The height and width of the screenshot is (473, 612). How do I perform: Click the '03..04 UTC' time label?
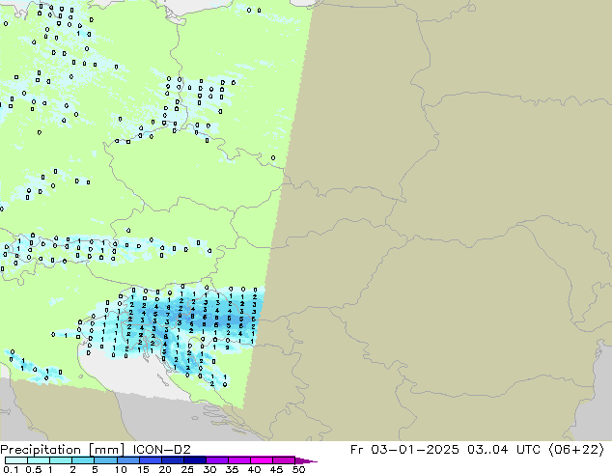point(504,450)
